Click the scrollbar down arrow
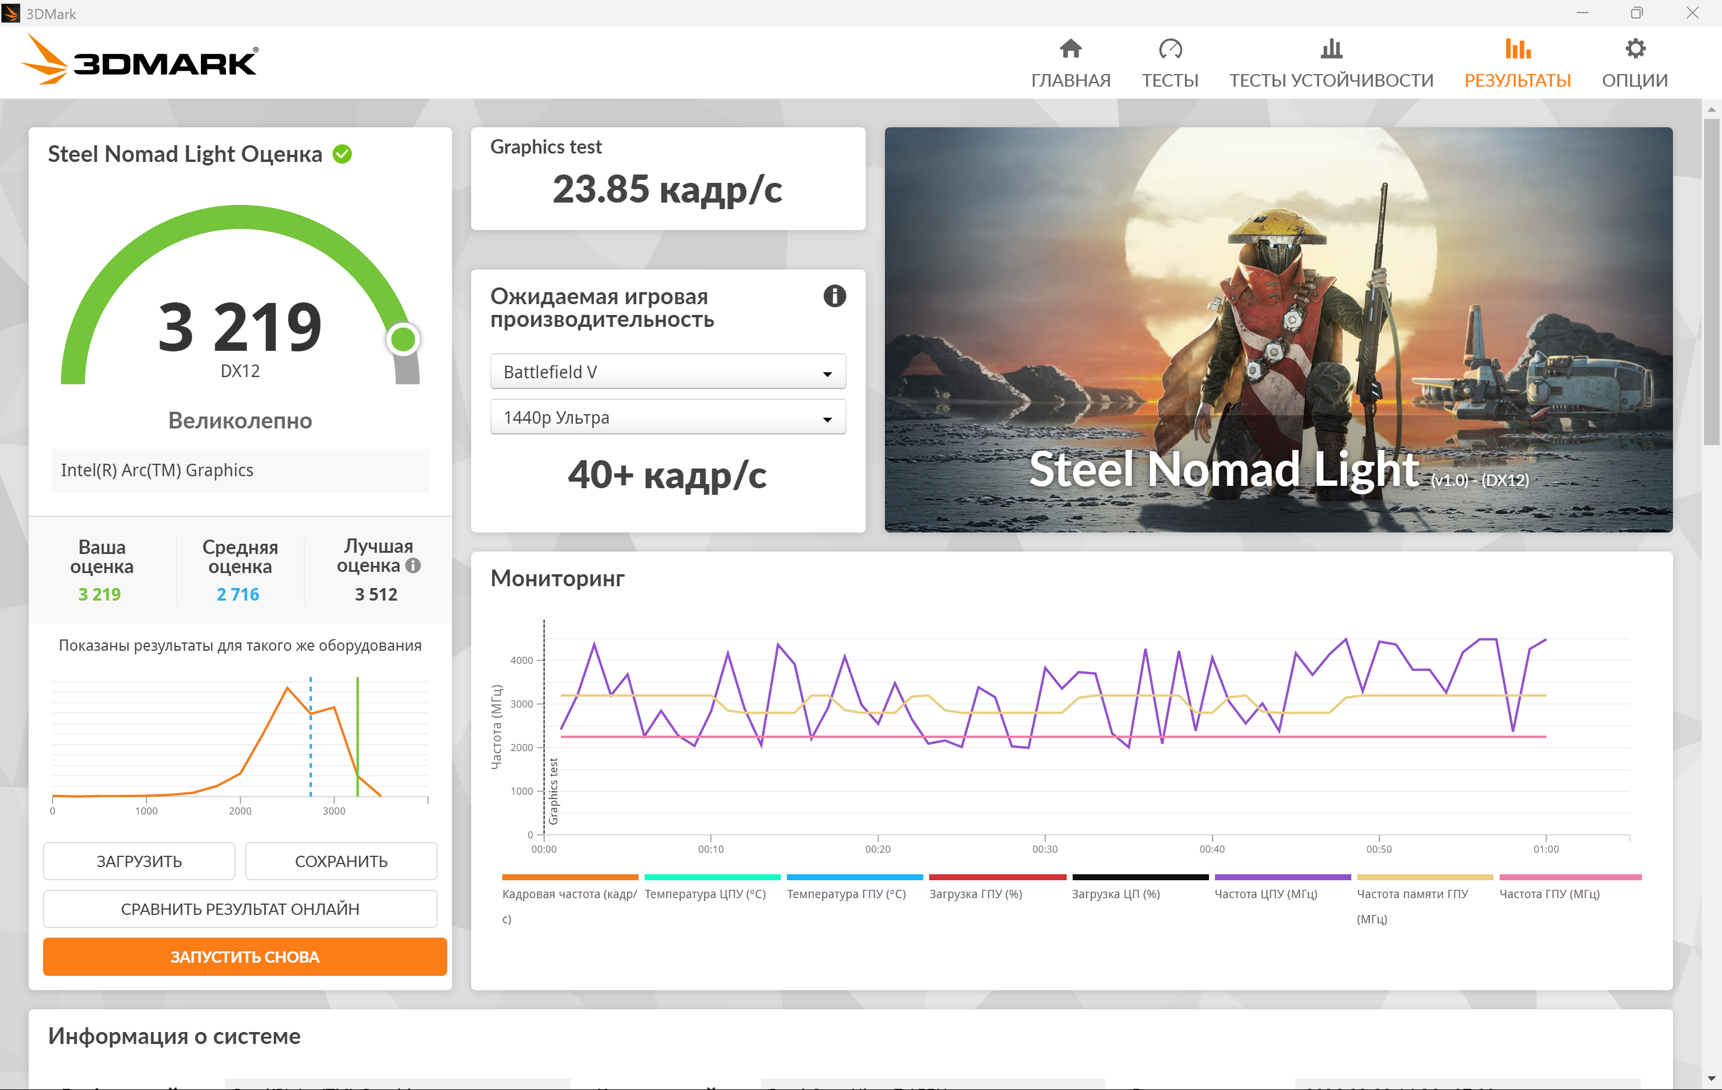The width and height of the screenshot is (1722, 1090). (x=1711, y=1078)
